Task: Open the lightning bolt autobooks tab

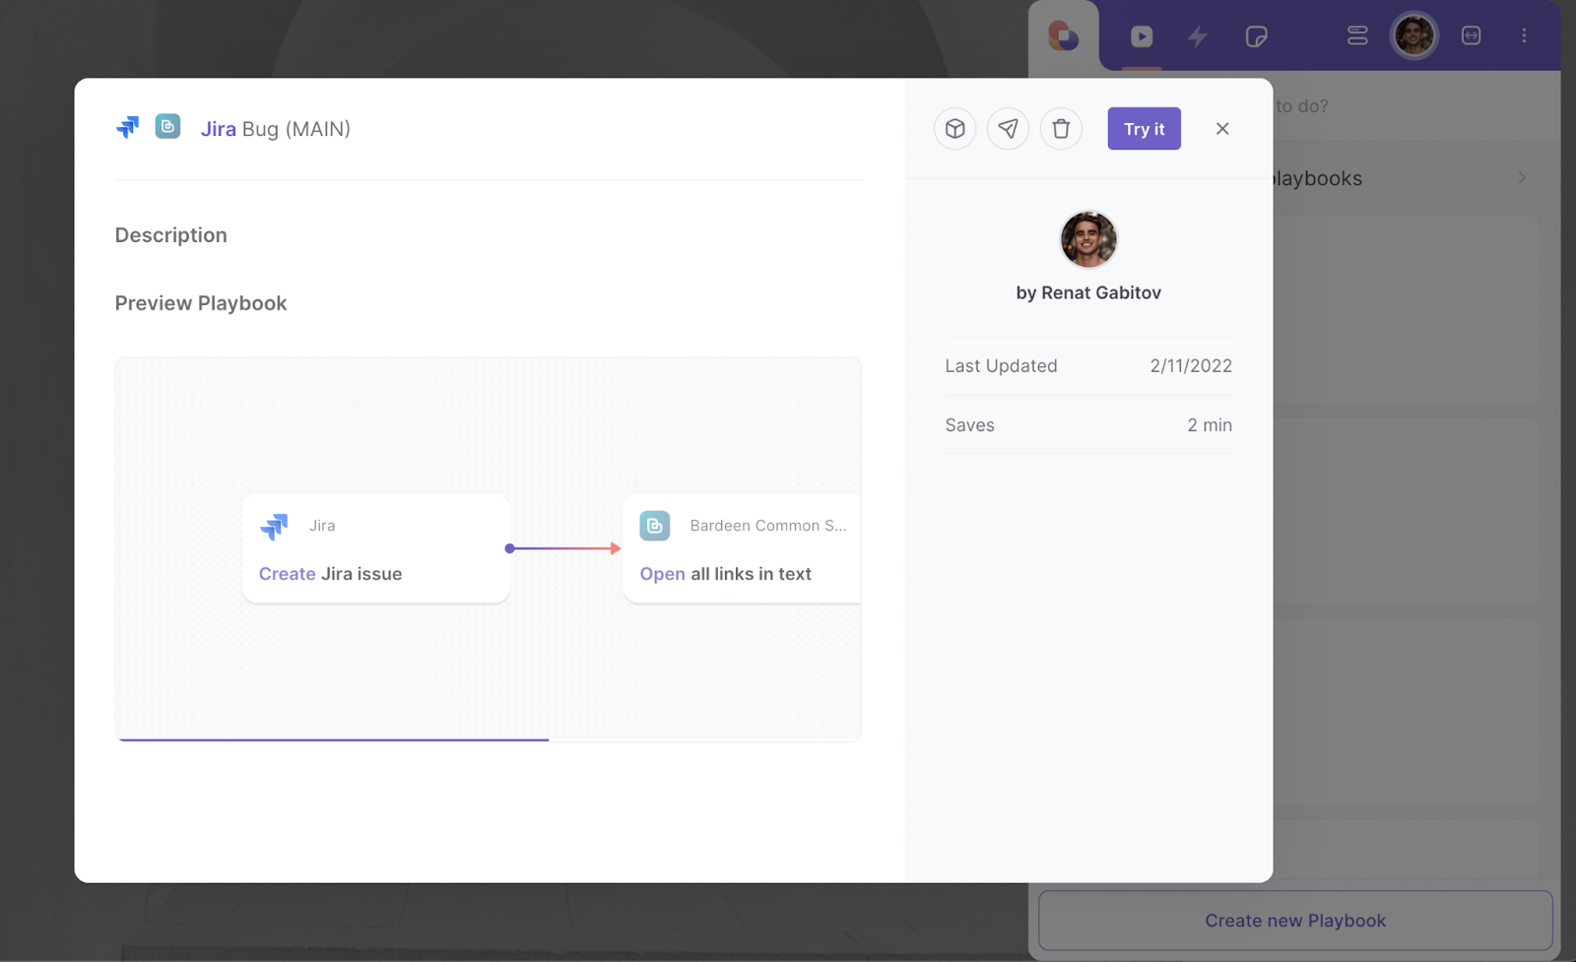Action: pyautogui.click(x=1198, y=36)
